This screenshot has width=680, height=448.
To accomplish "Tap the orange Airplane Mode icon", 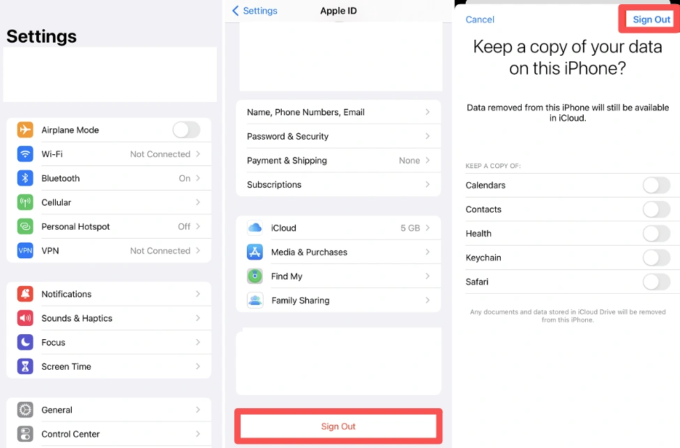I will (x=25, y=130).
